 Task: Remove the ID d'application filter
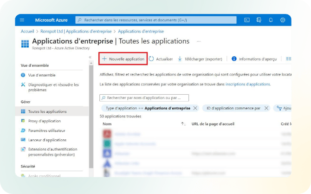tap(266, 108)
